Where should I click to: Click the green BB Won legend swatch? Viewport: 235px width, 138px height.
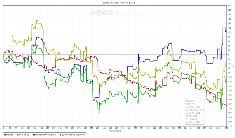(x=5, y=135)
